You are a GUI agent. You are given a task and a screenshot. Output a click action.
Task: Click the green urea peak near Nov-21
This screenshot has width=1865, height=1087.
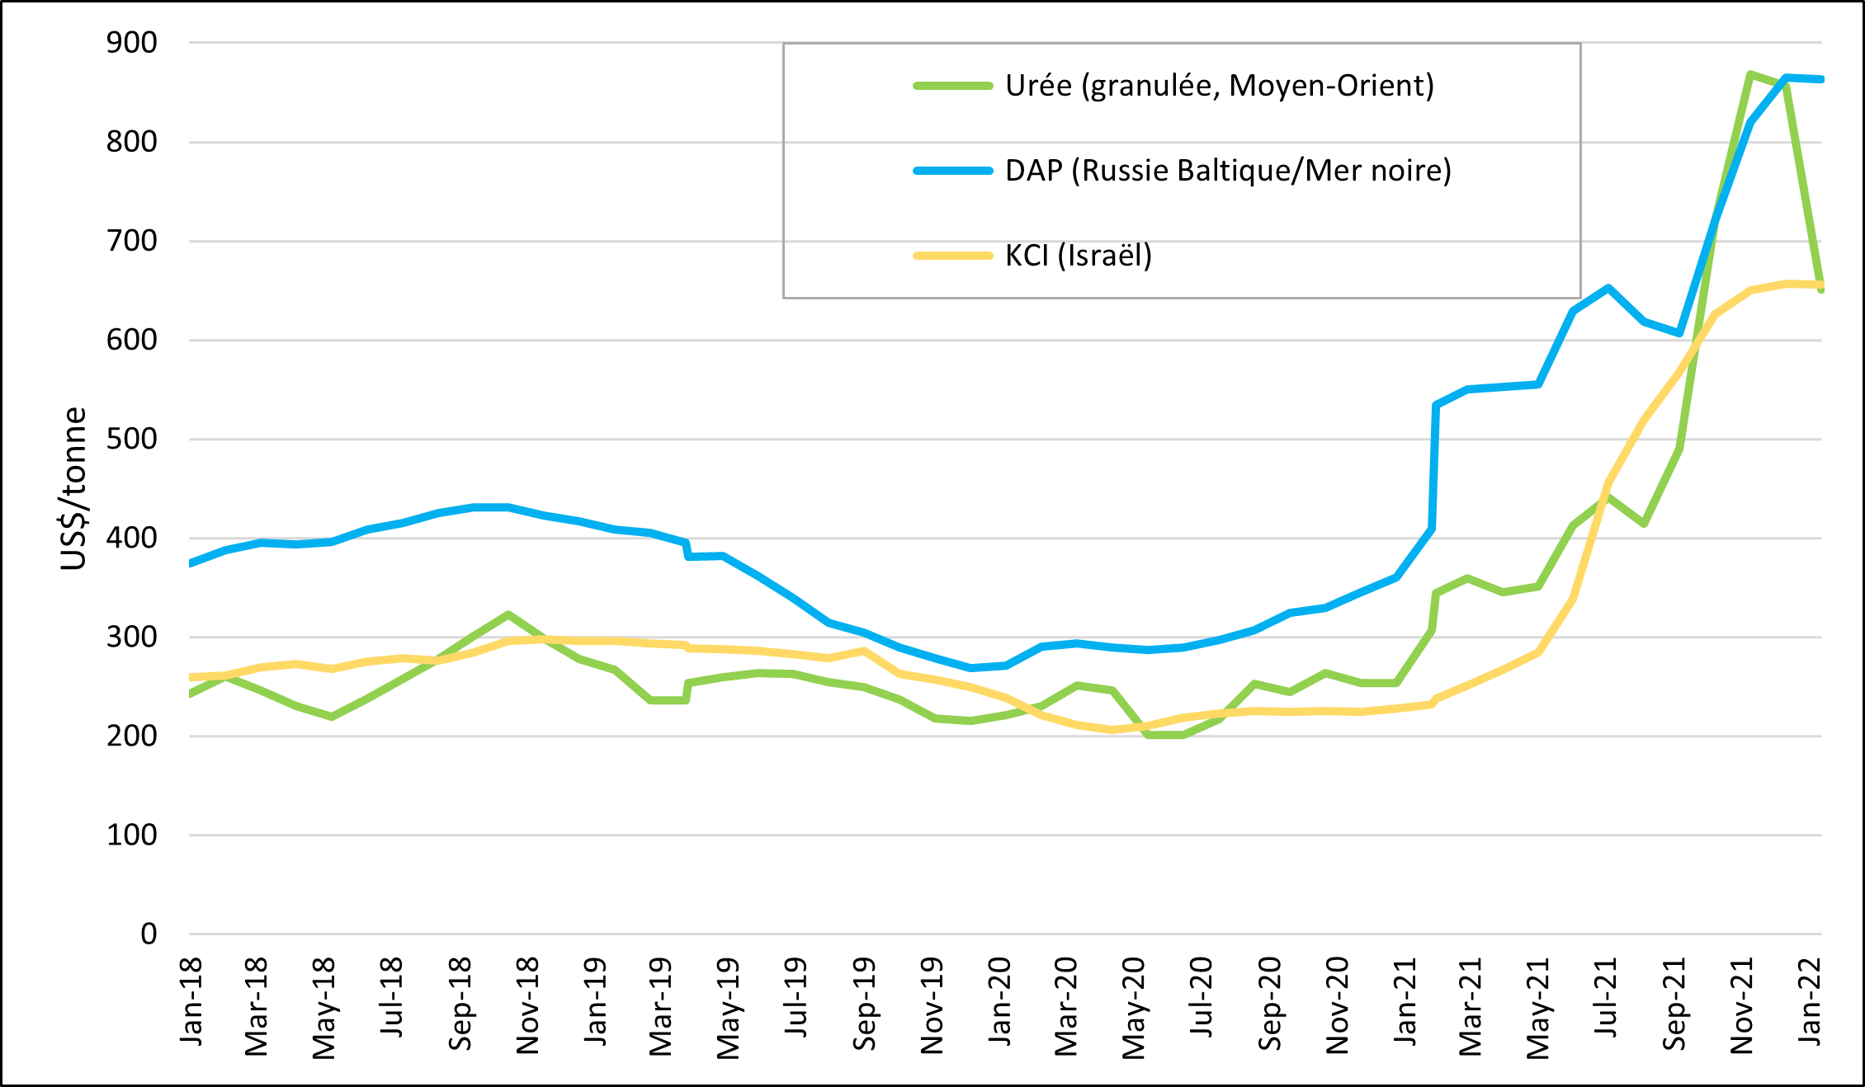pyautogui.click(x=1750, y=74)
